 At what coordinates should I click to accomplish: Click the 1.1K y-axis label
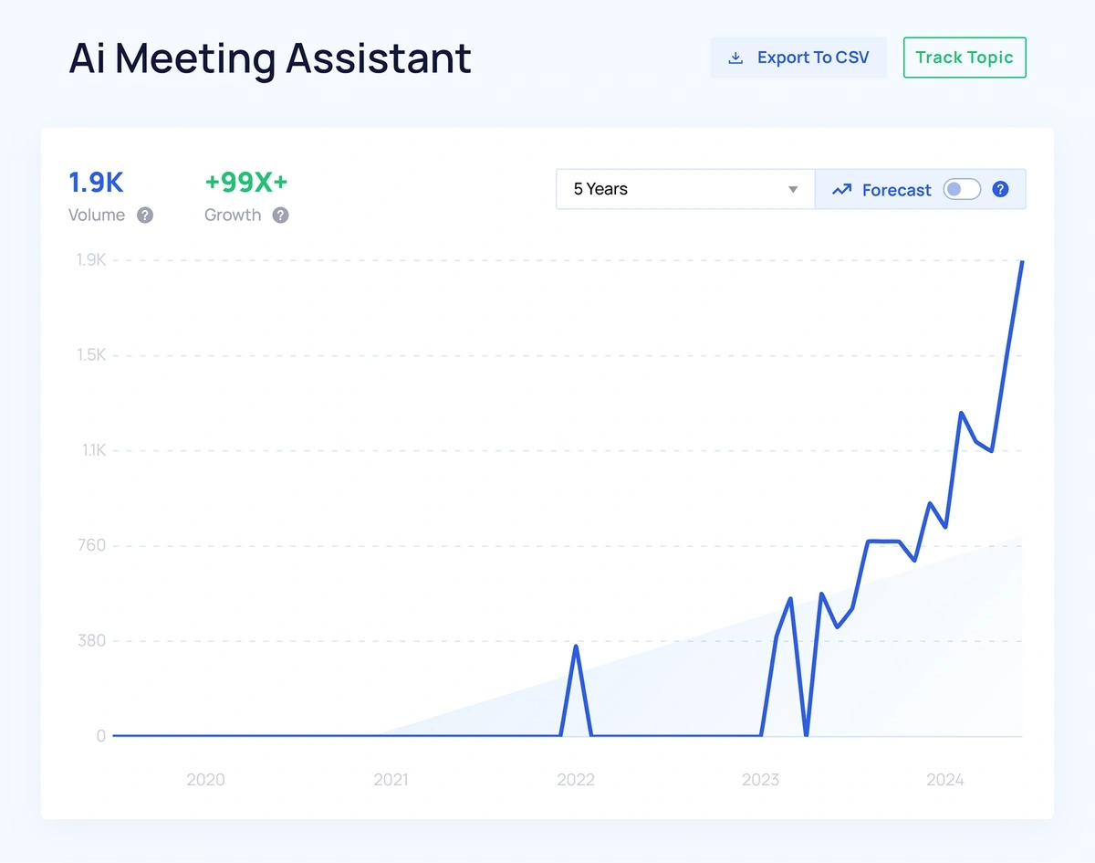pyautogui.click(x=93, y=450)
